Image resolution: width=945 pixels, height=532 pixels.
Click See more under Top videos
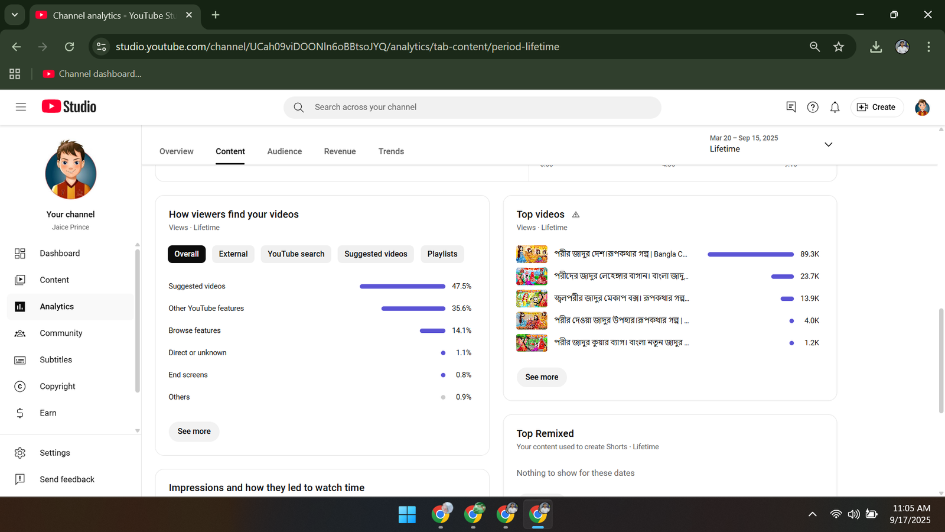pos(542,377)
